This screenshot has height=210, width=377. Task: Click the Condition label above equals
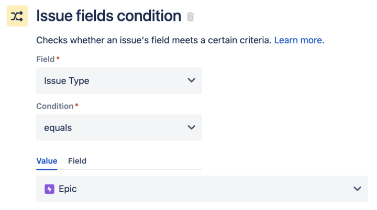(54, 106)
